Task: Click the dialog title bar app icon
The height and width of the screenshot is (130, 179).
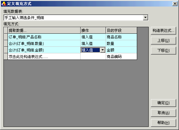Action: (4, 4)
